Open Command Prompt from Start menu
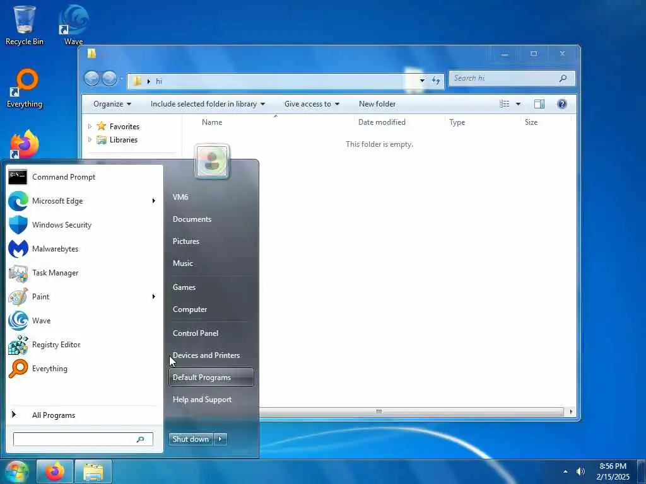 (84, 177)
